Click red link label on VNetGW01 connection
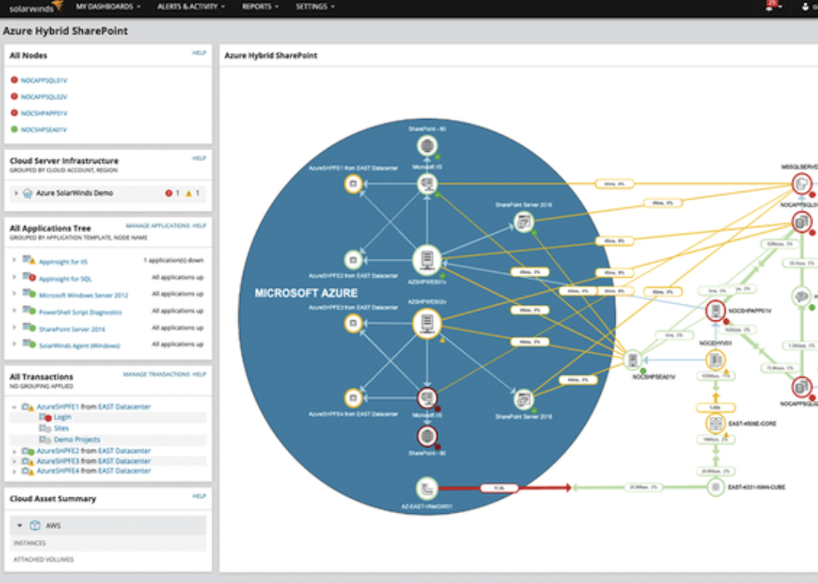 [499, 488]
